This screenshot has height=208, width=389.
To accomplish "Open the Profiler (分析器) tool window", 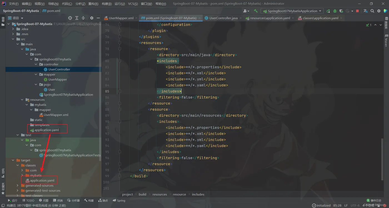I will click(x=74, y=201).
